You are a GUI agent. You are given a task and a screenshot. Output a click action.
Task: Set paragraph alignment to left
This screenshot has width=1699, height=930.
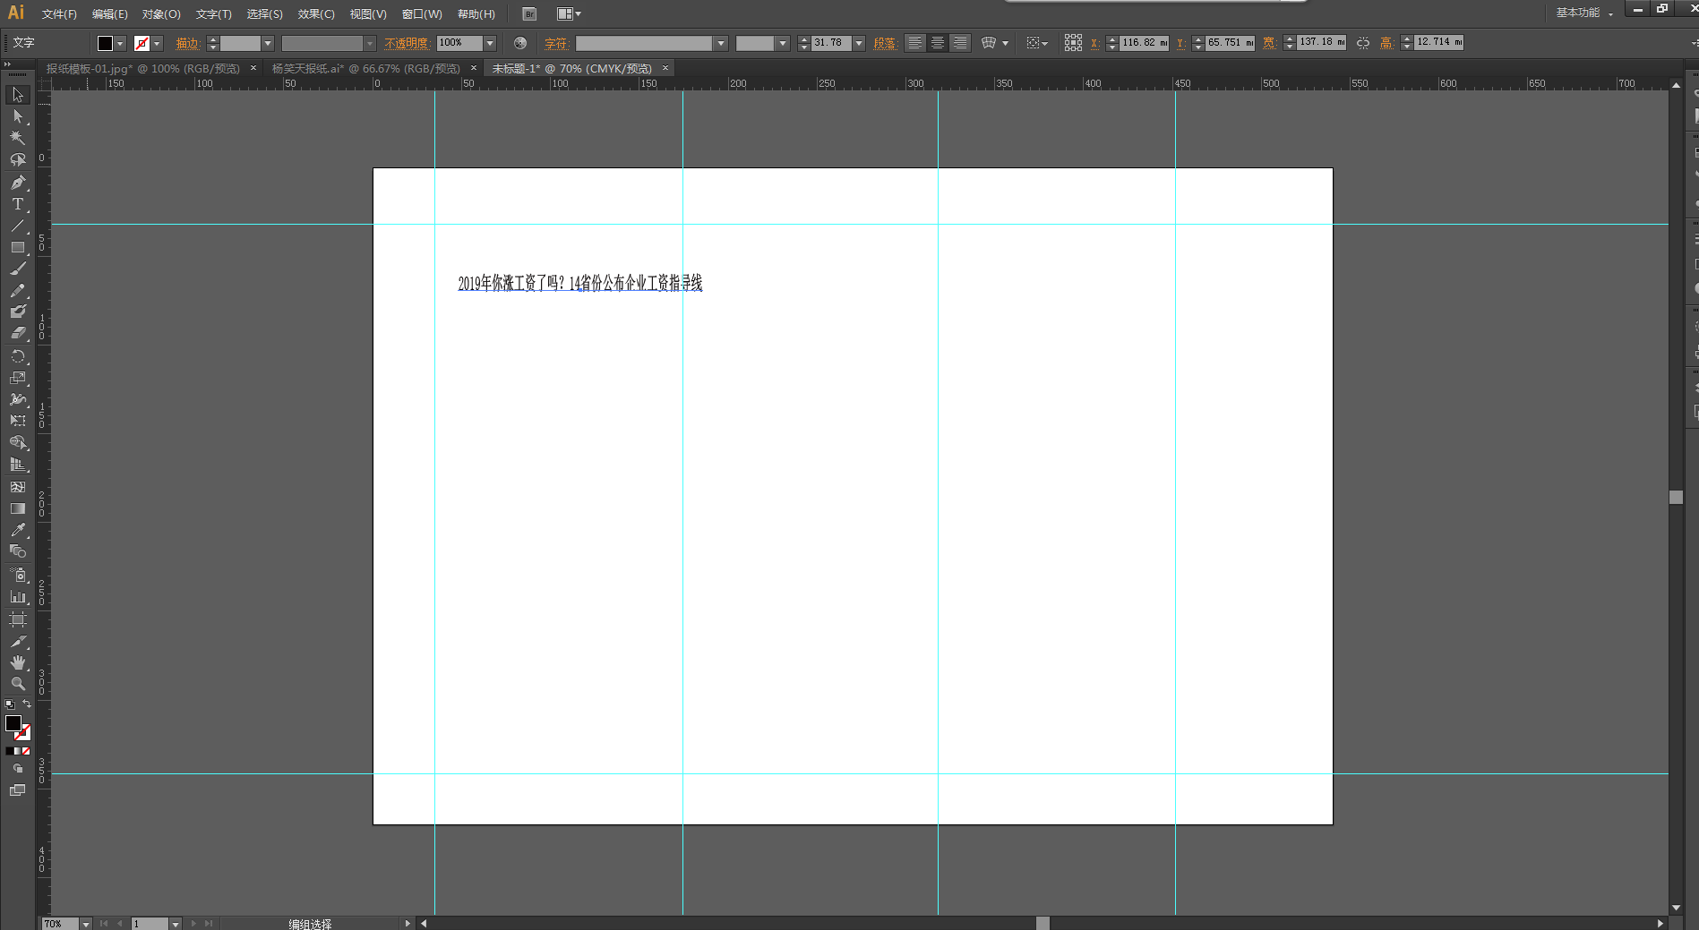pyautogui.click(x=914, y=43)
